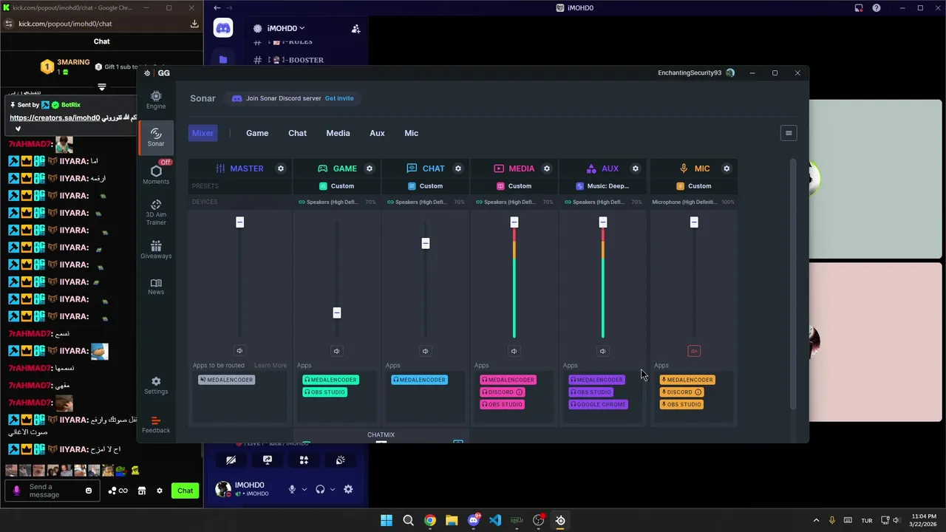Image resolution: width=946 pixels, height=532 pixels.
Task: Mute the Chat channel
Action: click(x=425, y=351)
